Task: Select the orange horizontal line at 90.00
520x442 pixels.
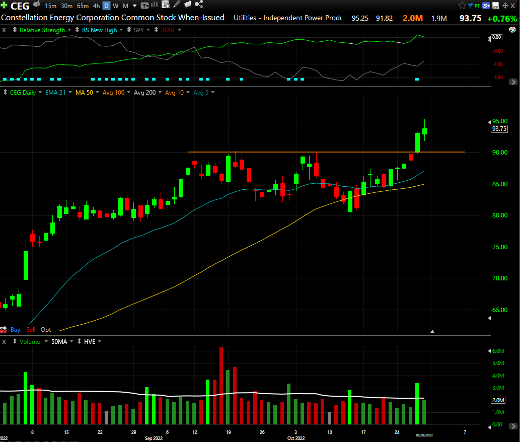Action: pyautogui.click(x=326, y=152)
